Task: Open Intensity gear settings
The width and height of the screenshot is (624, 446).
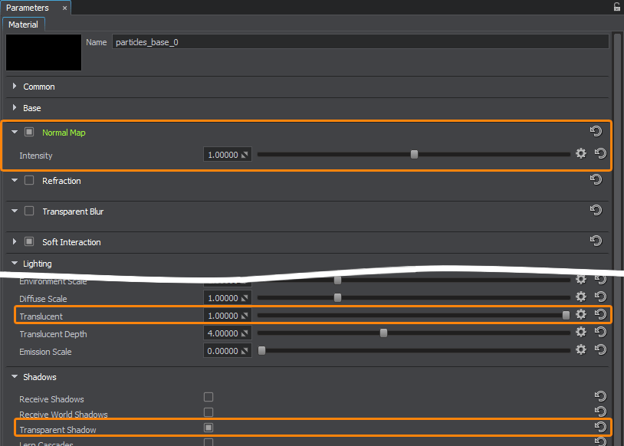Action: [x=581, y=153]
